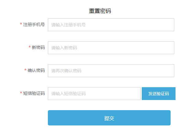Focus the 新密码 input field
This screenshot has width=193, height=134.
click(x=111, y=48)
